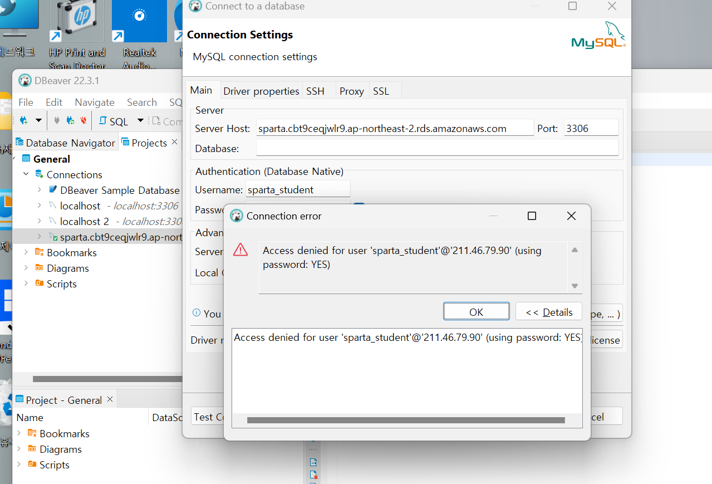The image size is (712, 484).
Task: Open the Search menu in DBeaver
Action: pos(142,102)
